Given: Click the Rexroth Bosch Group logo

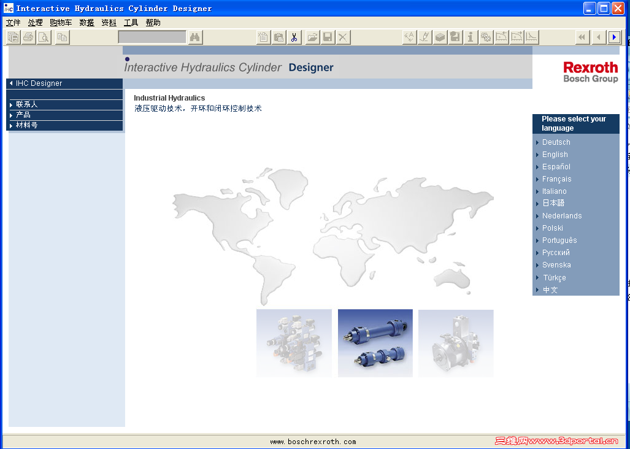Looking at the screenshot, I should click(591, 72).
